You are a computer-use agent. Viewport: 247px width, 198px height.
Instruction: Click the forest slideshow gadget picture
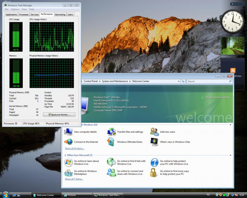233,46
